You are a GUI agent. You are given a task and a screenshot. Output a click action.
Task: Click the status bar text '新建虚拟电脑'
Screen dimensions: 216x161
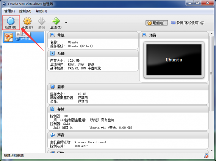(x=14, y=156)
